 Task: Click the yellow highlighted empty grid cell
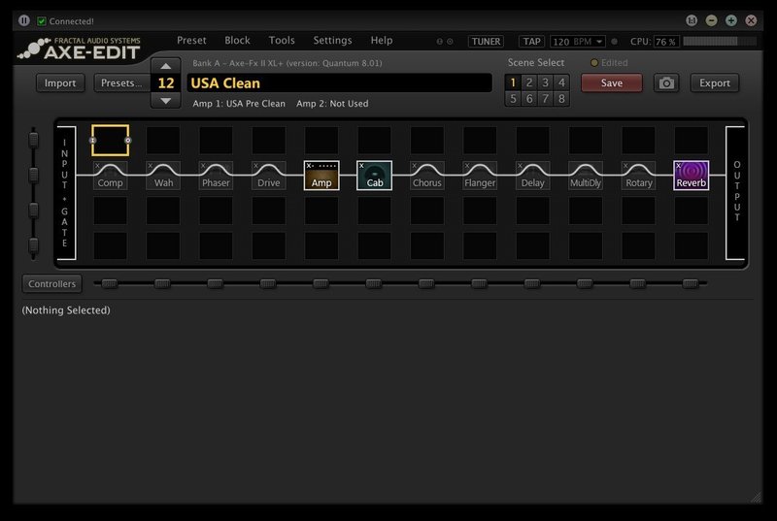pos(110,141)
